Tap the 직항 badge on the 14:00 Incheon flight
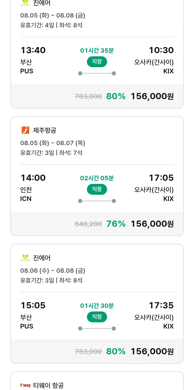 (x=97, y=189)
